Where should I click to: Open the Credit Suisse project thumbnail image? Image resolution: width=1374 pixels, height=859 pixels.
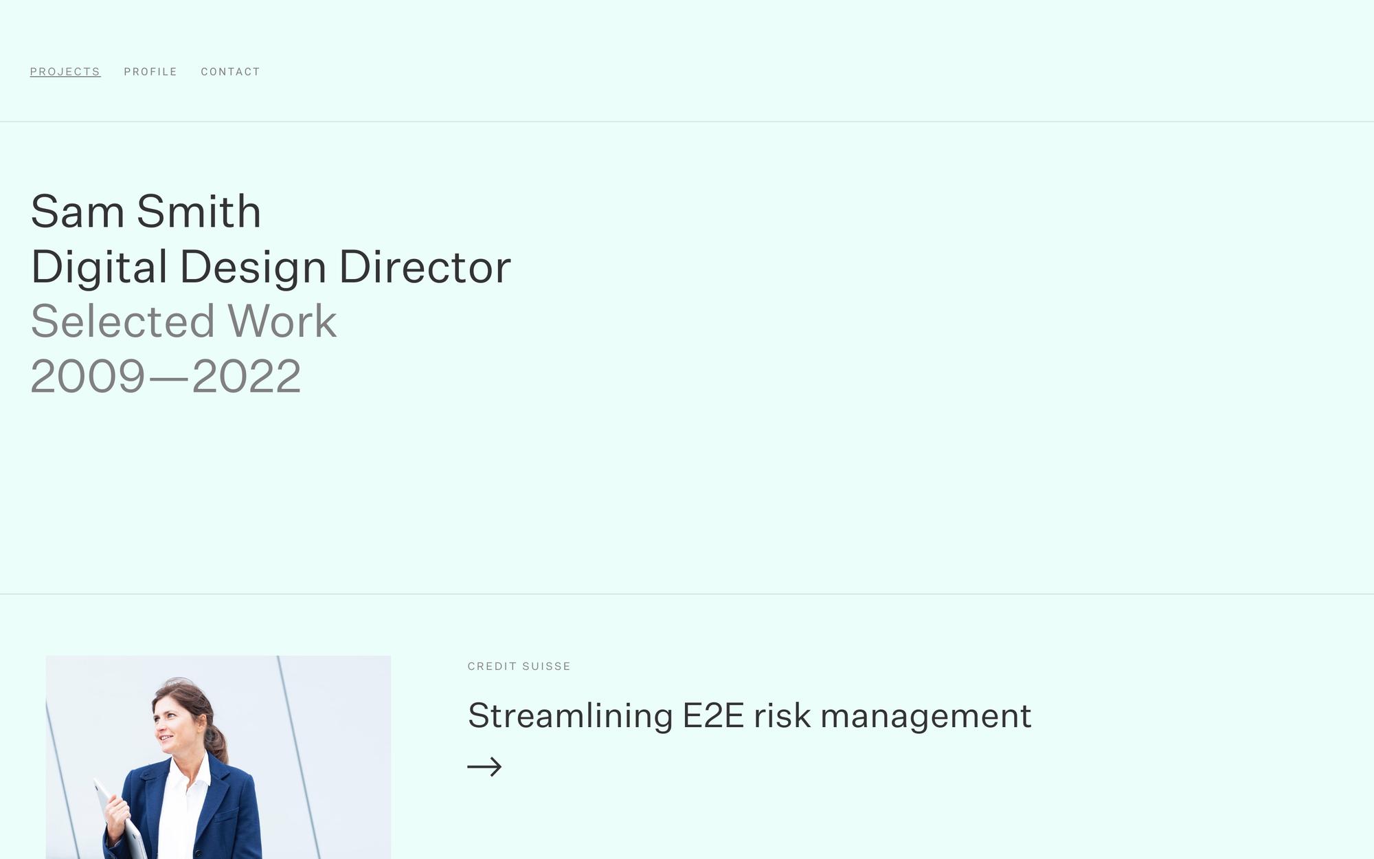click(218, 757)
